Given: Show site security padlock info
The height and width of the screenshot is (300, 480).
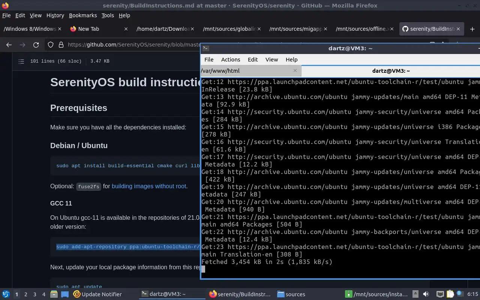Looking at the screenshot, I should (x=61, y=45).
